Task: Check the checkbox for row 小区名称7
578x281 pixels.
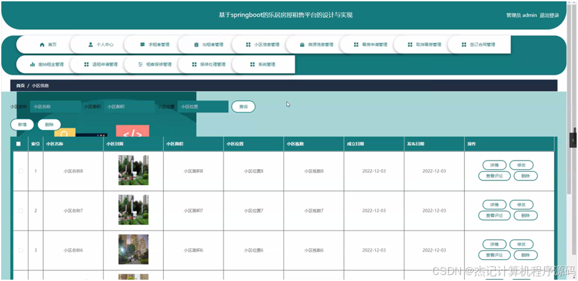Action: (21, 211)
